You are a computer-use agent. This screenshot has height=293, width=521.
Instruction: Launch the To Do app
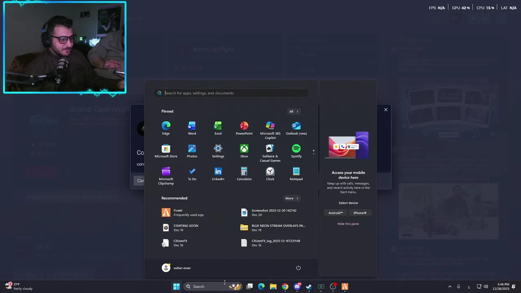pos(192,174)
